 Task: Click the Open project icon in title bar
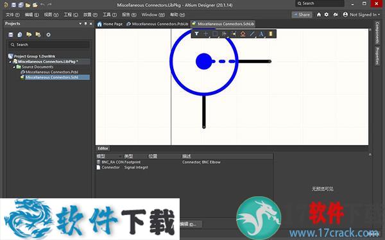click(35, 4)
